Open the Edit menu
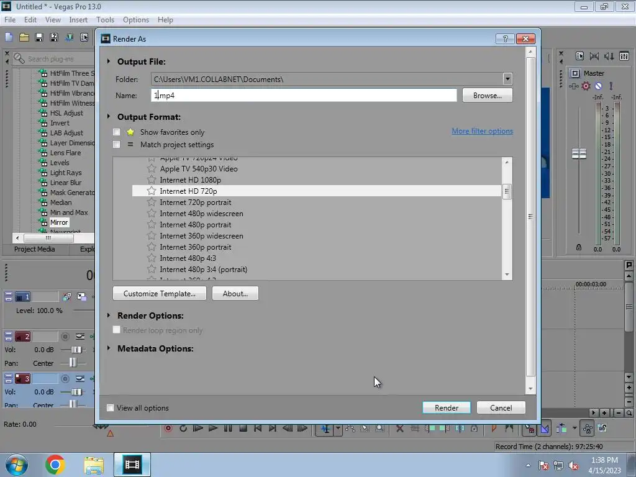The image size is (636, 477). pyautogui.click(x=30, y=19)
